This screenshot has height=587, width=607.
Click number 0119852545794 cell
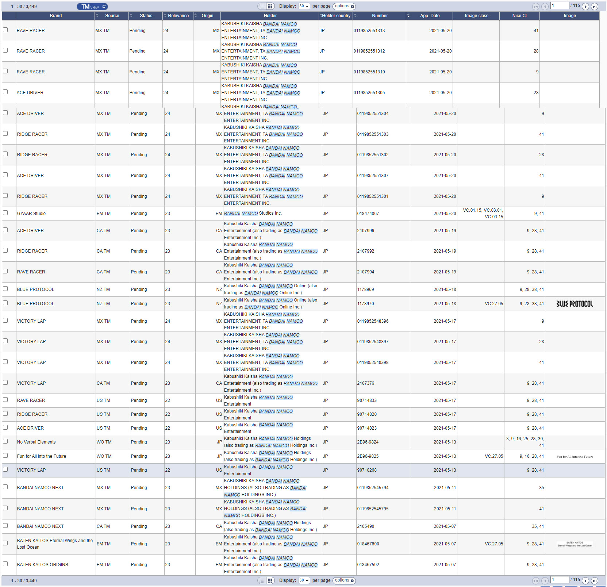(373, 488)
